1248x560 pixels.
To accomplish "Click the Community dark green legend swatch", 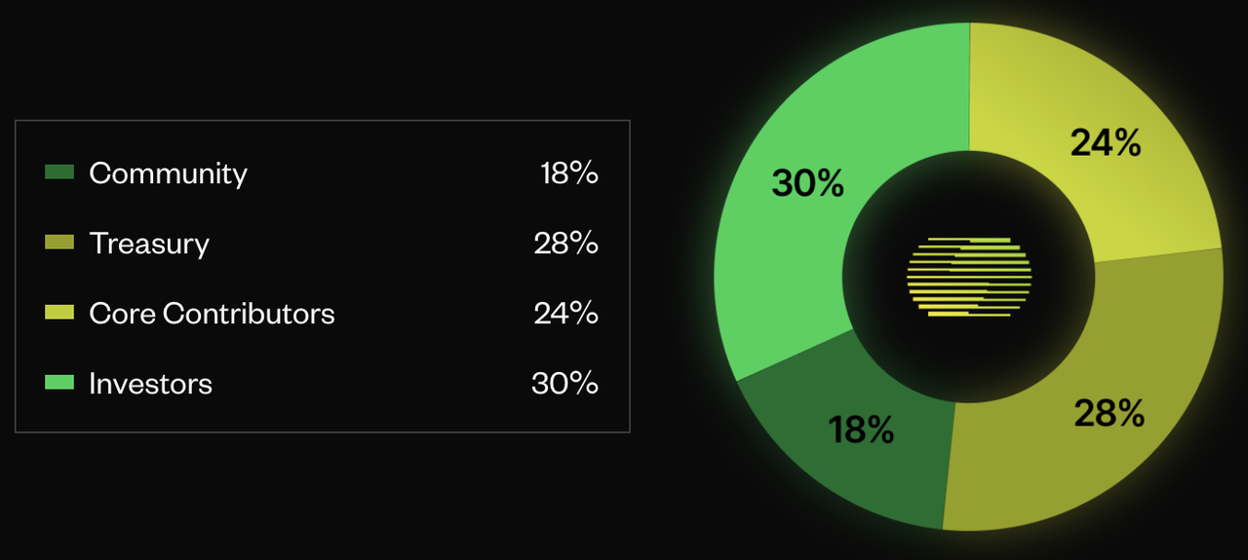I will [x=59, y=172].
